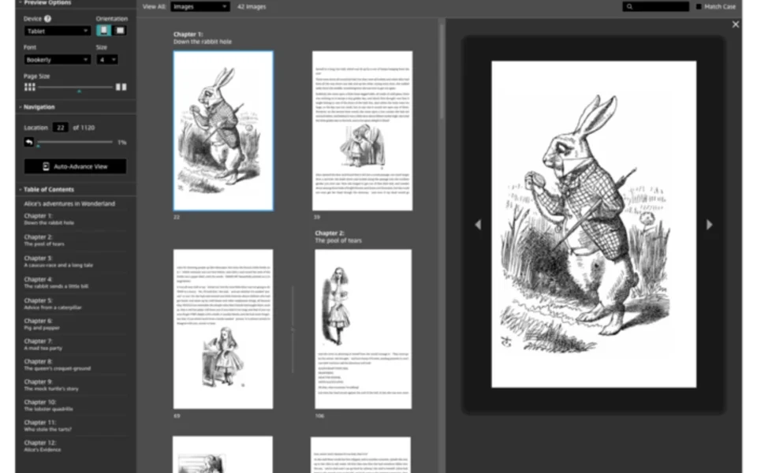
Task: Select the White Rabbit thumbnail at location 22
Action: point(223,131)
